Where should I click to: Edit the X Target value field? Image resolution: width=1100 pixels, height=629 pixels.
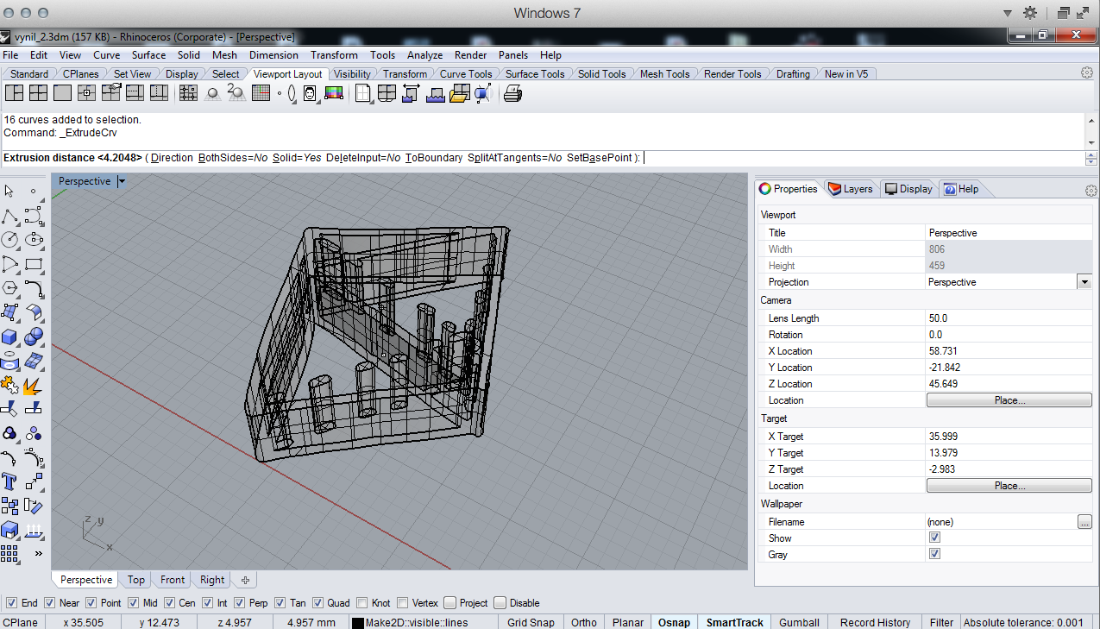1009,437
